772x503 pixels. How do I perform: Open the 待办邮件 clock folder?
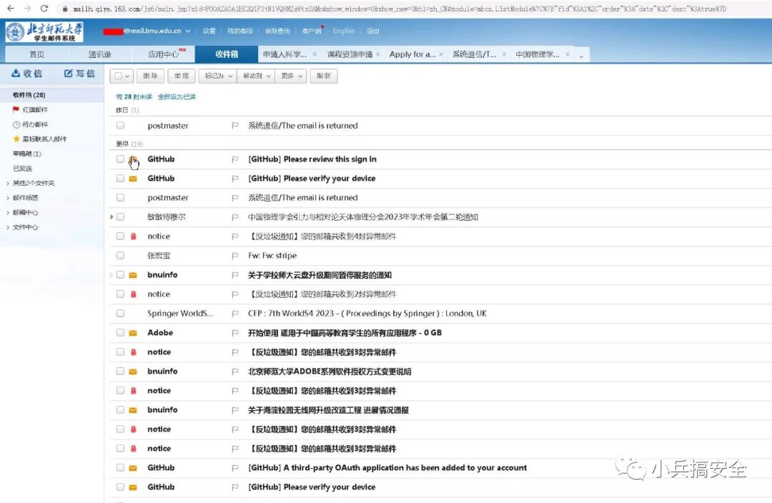point(30,124)
